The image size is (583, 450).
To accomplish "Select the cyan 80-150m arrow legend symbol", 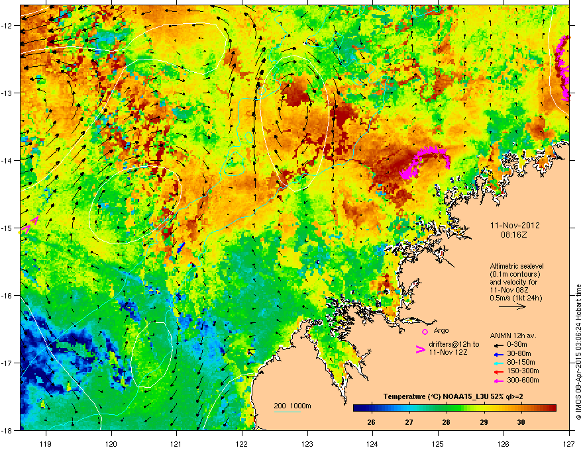I will tap(499, 363).
